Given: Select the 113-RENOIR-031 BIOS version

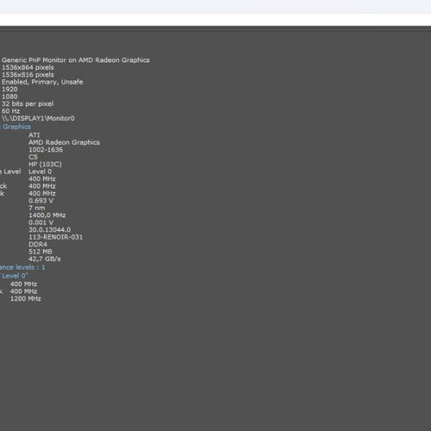Looking at the screenshot, I should 55,237.
